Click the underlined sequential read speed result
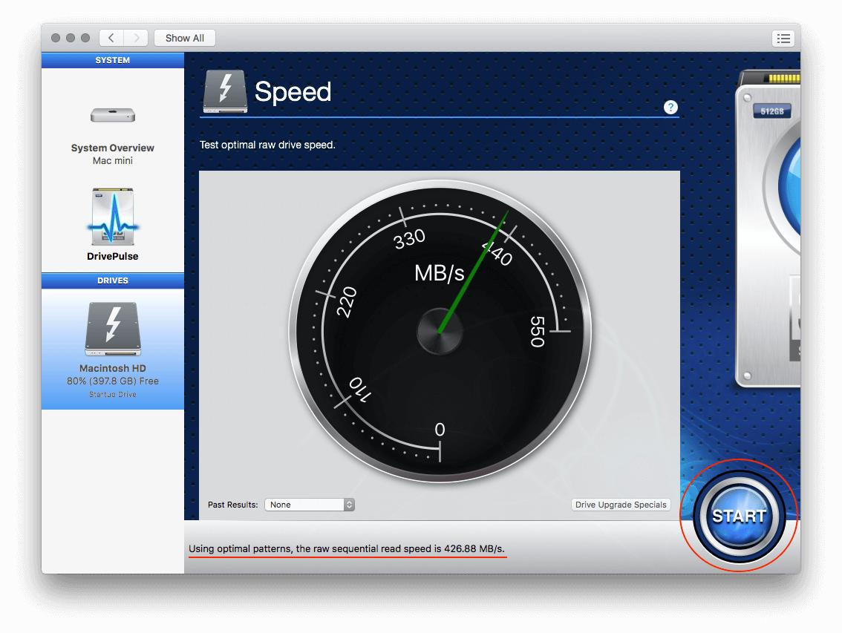 pyautogui.click(x=347, y=548)
